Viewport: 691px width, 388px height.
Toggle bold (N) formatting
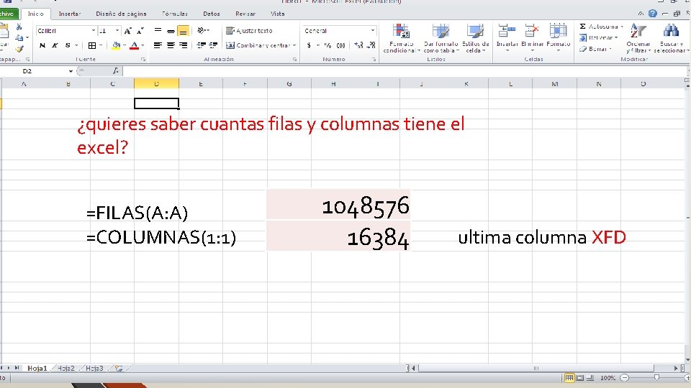pos(42,45)
